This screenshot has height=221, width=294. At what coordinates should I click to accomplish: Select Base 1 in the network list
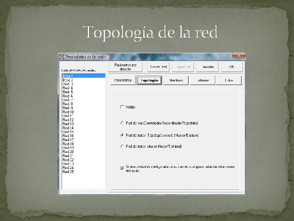point(84,76)
